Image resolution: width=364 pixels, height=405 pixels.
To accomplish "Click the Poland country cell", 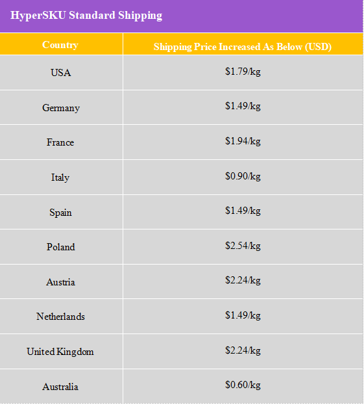I will click(62, 247).
